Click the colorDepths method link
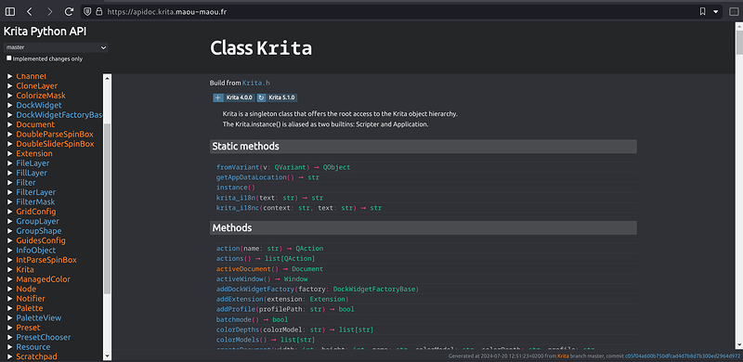Screen dimensions: 743x362 pos(238,330)
